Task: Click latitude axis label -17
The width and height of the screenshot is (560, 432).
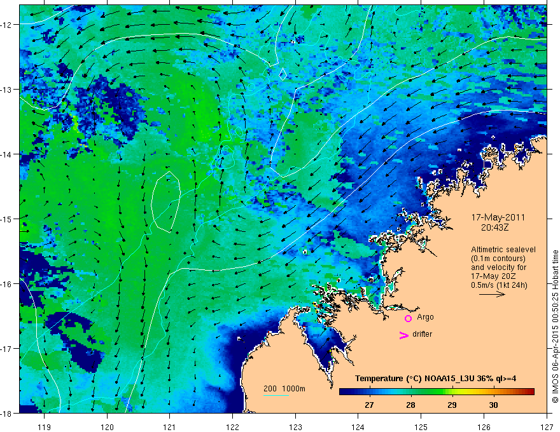Action: click(x=7, y=349)
